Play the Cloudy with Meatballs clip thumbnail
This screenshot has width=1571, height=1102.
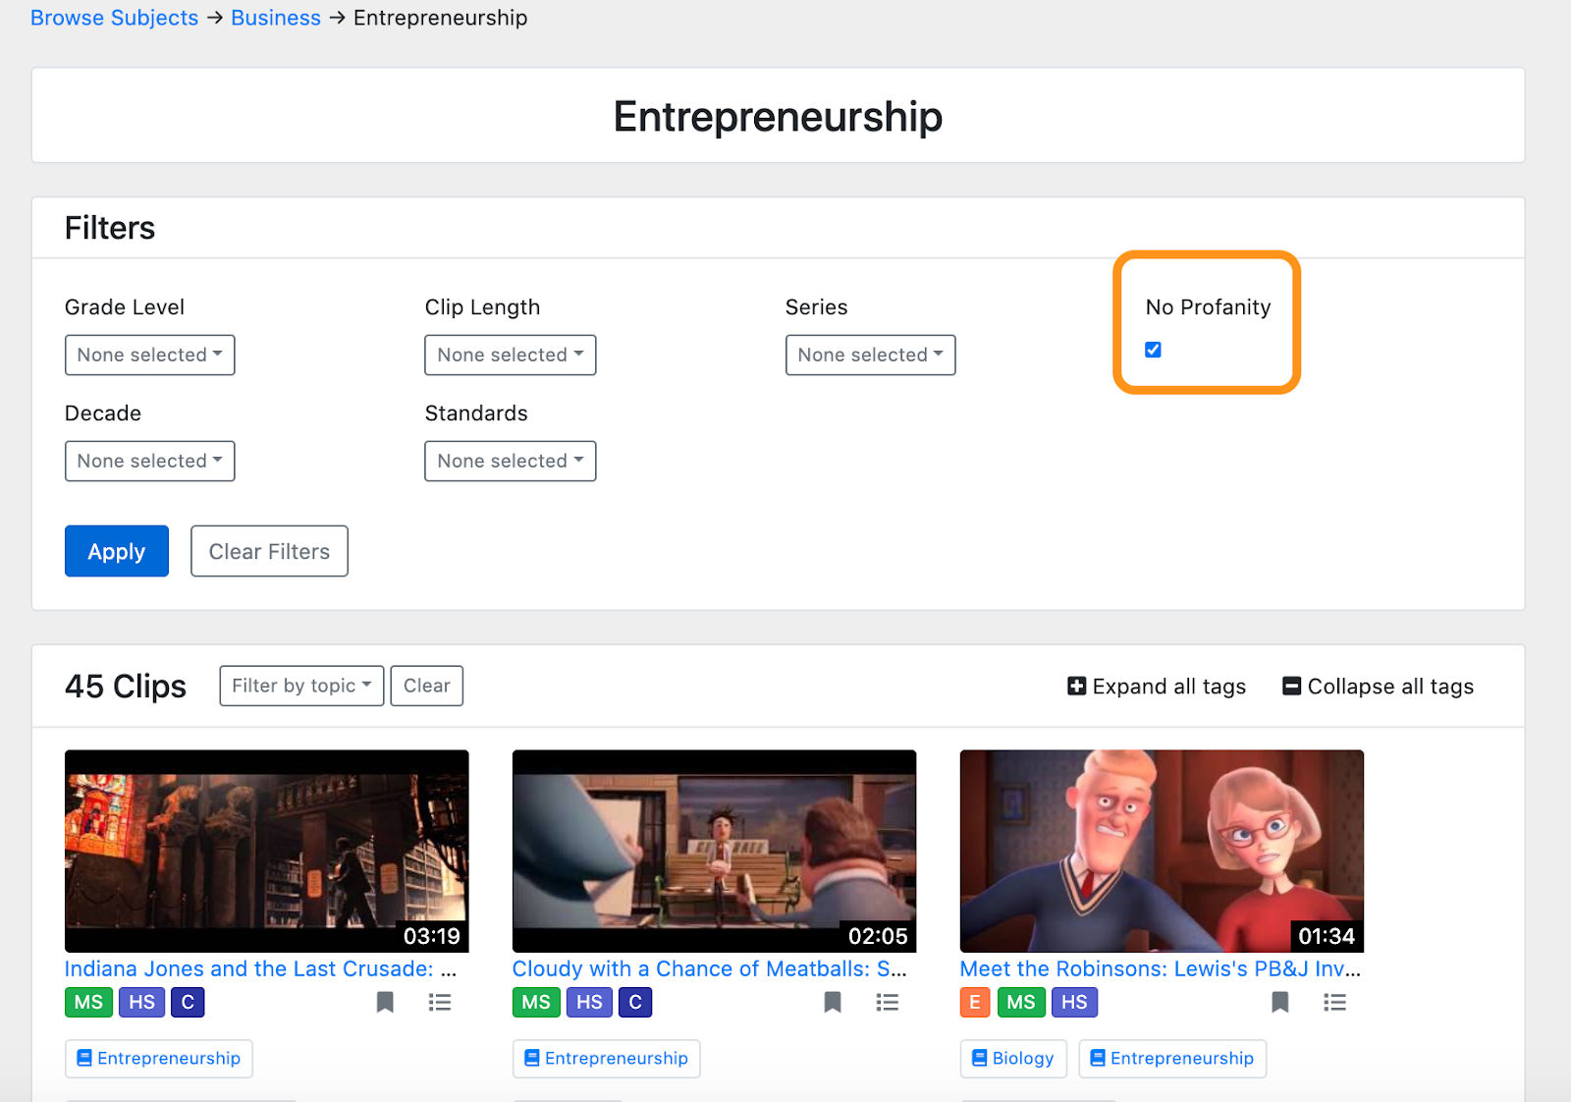pos(715,851)
